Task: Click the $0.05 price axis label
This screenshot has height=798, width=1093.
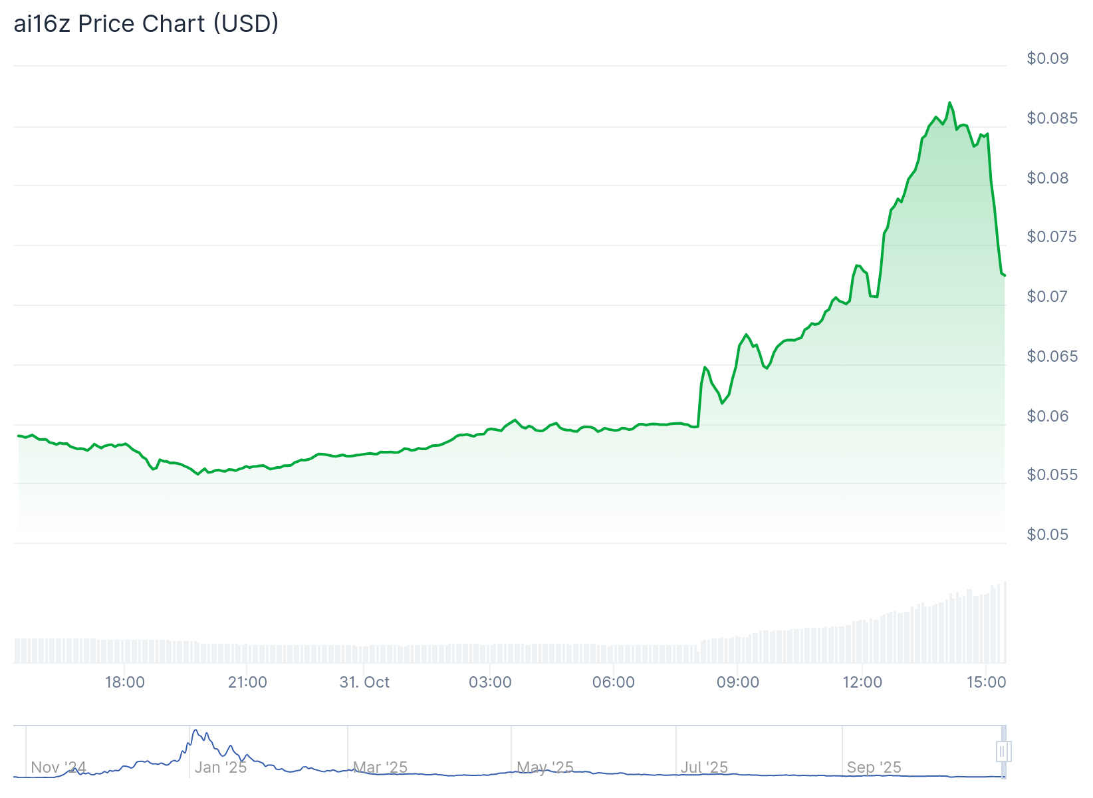Action: (x=1047, y=535)
